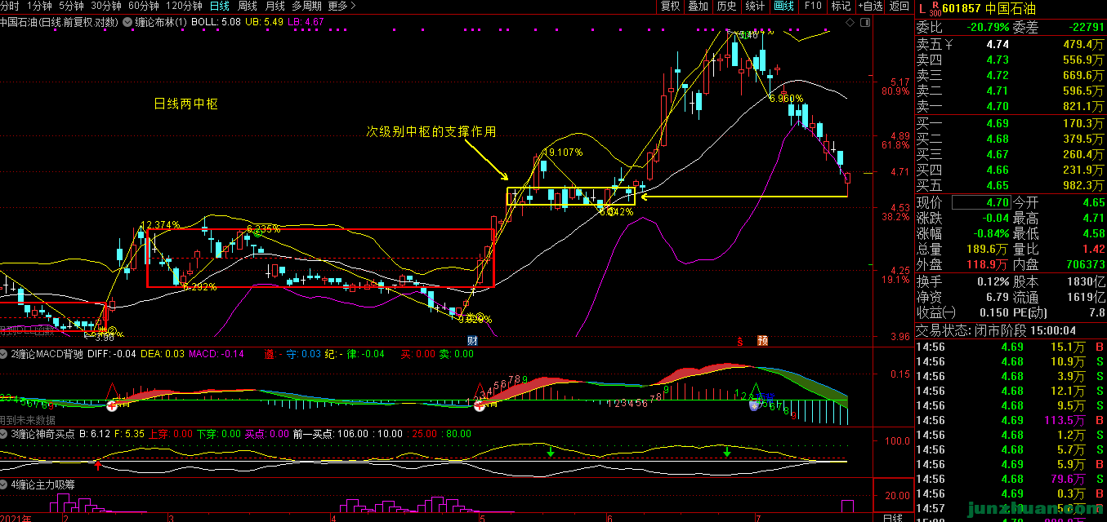
Task: Open the 2缠论MACD背驰 indicator dropdown arrow
Action: pos(4,354)
